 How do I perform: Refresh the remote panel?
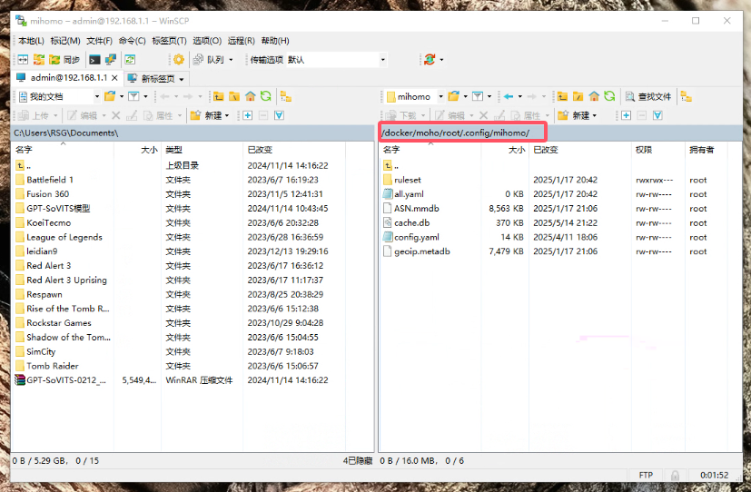[609, 97]
